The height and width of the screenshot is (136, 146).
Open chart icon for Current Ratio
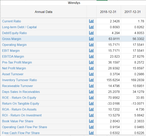click(91, 21)
